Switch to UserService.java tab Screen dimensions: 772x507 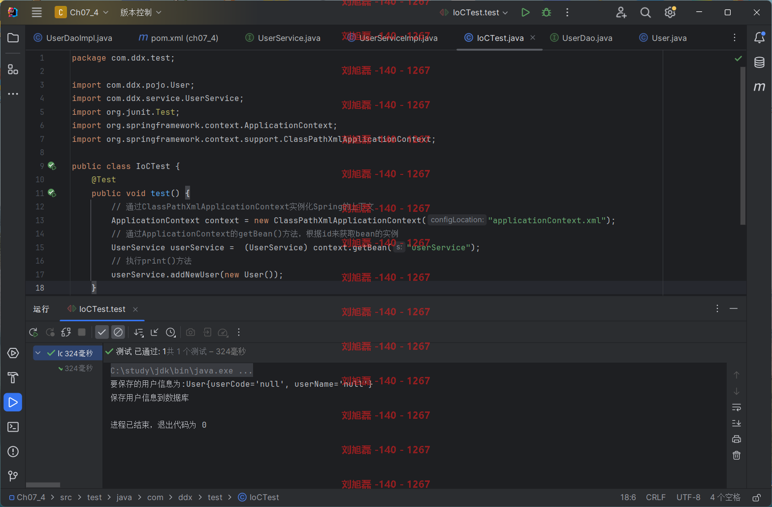tap(283, 38)
